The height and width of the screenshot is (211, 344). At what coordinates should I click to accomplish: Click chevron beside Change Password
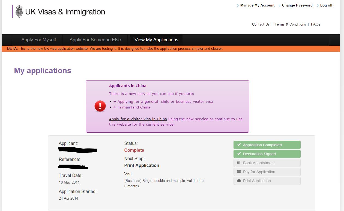point(280,5)
